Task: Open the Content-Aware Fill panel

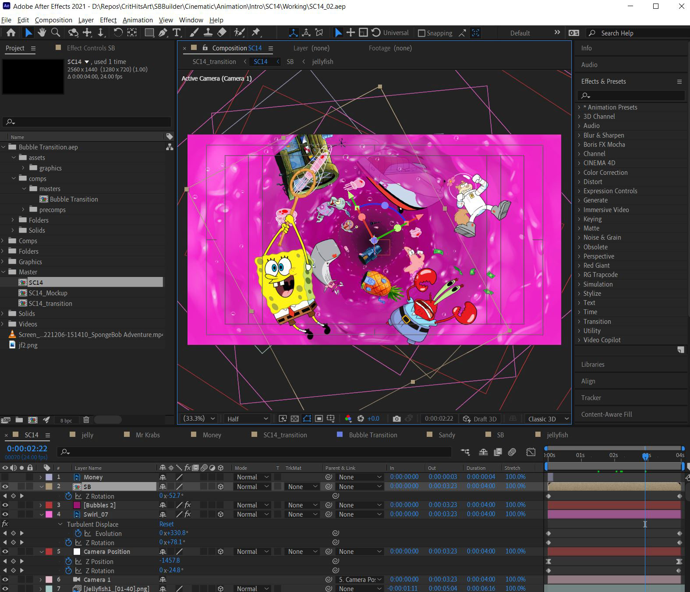Action: pos(606,415)
